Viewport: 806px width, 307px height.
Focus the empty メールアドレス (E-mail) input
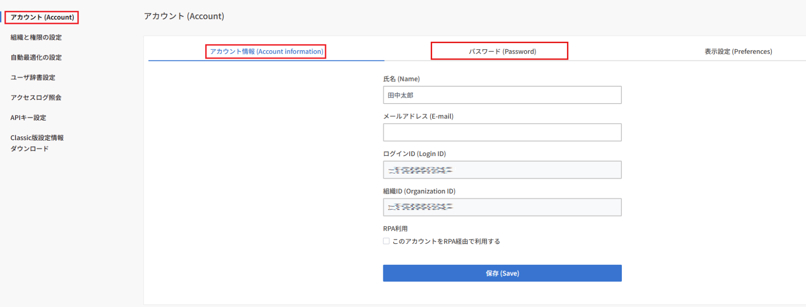pos(502,133)
